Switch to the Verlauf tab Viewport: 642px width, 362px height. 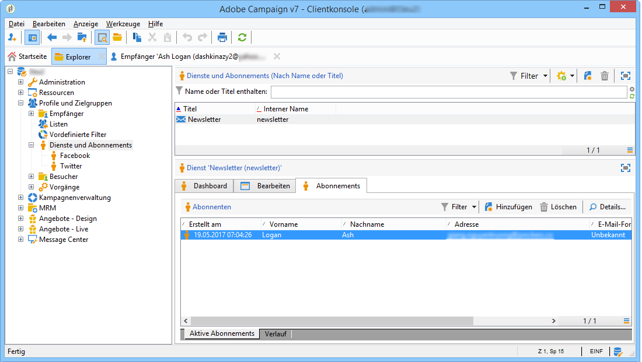click(x=275, y=334)
